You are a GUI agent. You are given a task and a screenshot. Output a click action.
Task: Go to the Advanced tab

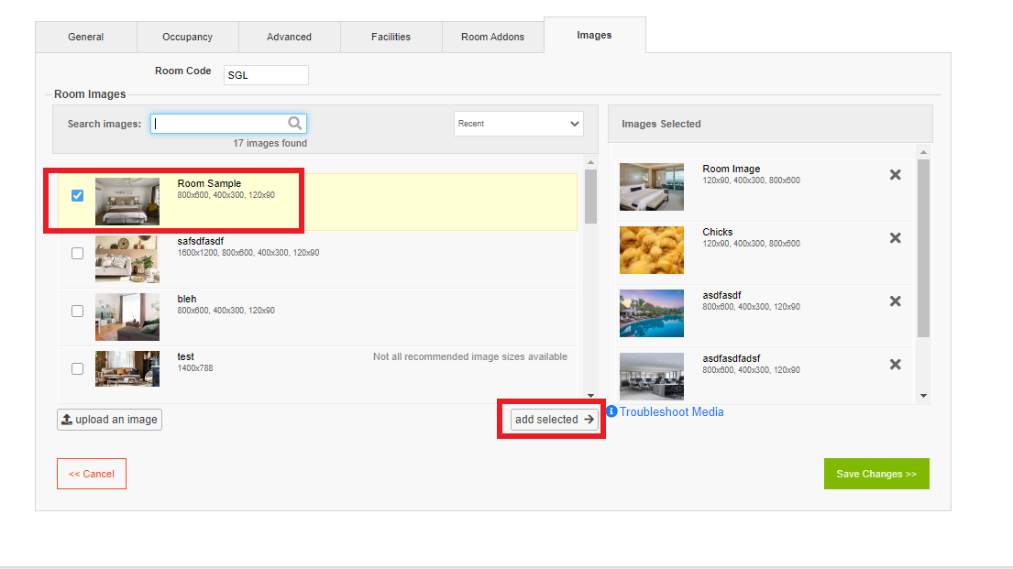coord(290,37)
